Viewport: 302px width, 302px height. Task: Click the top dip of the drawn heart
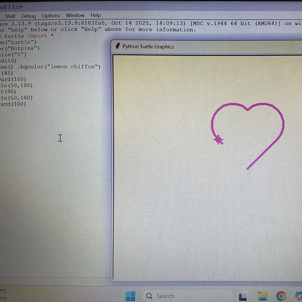(247, 110)
